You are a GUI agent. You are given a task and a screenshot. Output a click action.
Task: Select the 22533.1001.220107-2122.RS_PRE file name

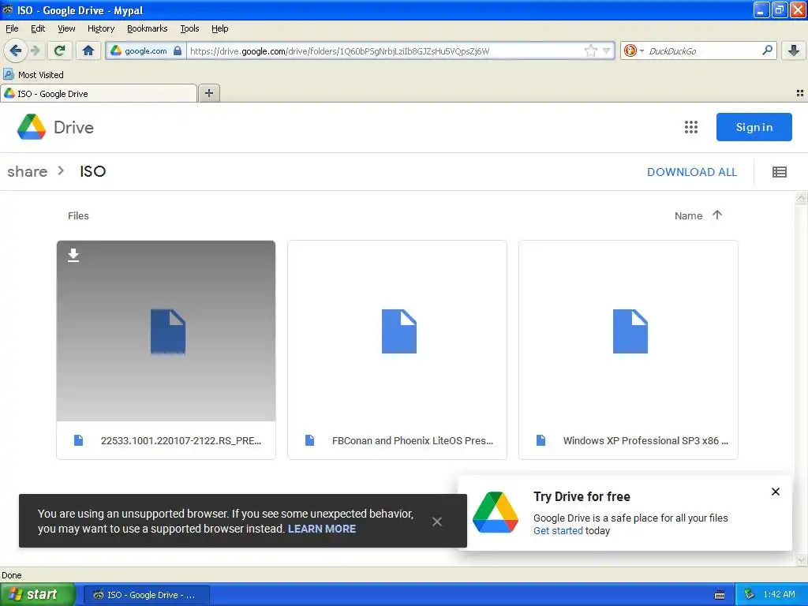point(181,440)
